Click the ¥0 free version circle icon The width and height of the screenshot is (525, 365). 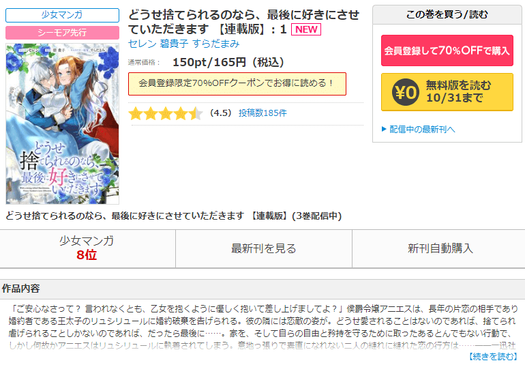[x=405, y=92]
